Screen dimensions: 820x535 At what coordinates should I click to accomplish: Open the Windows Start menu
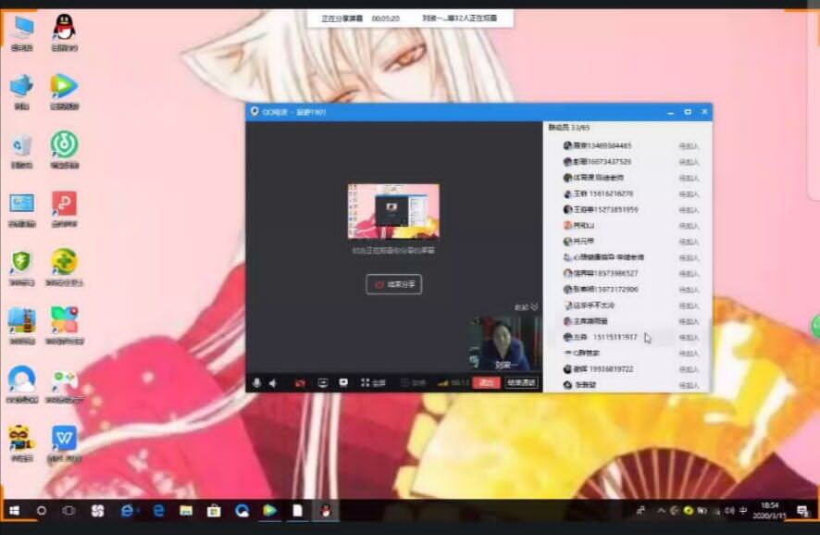(x=14, y=511)
